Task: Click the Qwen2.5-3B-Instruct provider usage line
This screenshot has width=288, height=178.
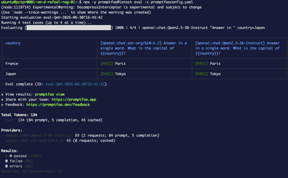Action: tap(82, 135)
